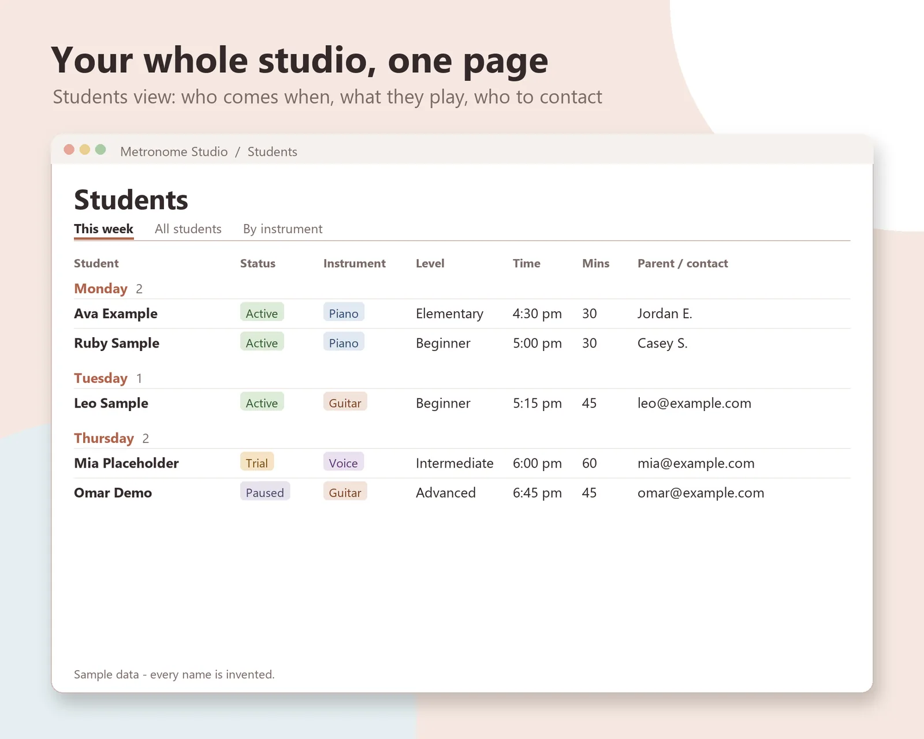This screenshot has width=924, height=739.
Task: Click the Metronome Studio breadcrumb
Action: (174, 152)
